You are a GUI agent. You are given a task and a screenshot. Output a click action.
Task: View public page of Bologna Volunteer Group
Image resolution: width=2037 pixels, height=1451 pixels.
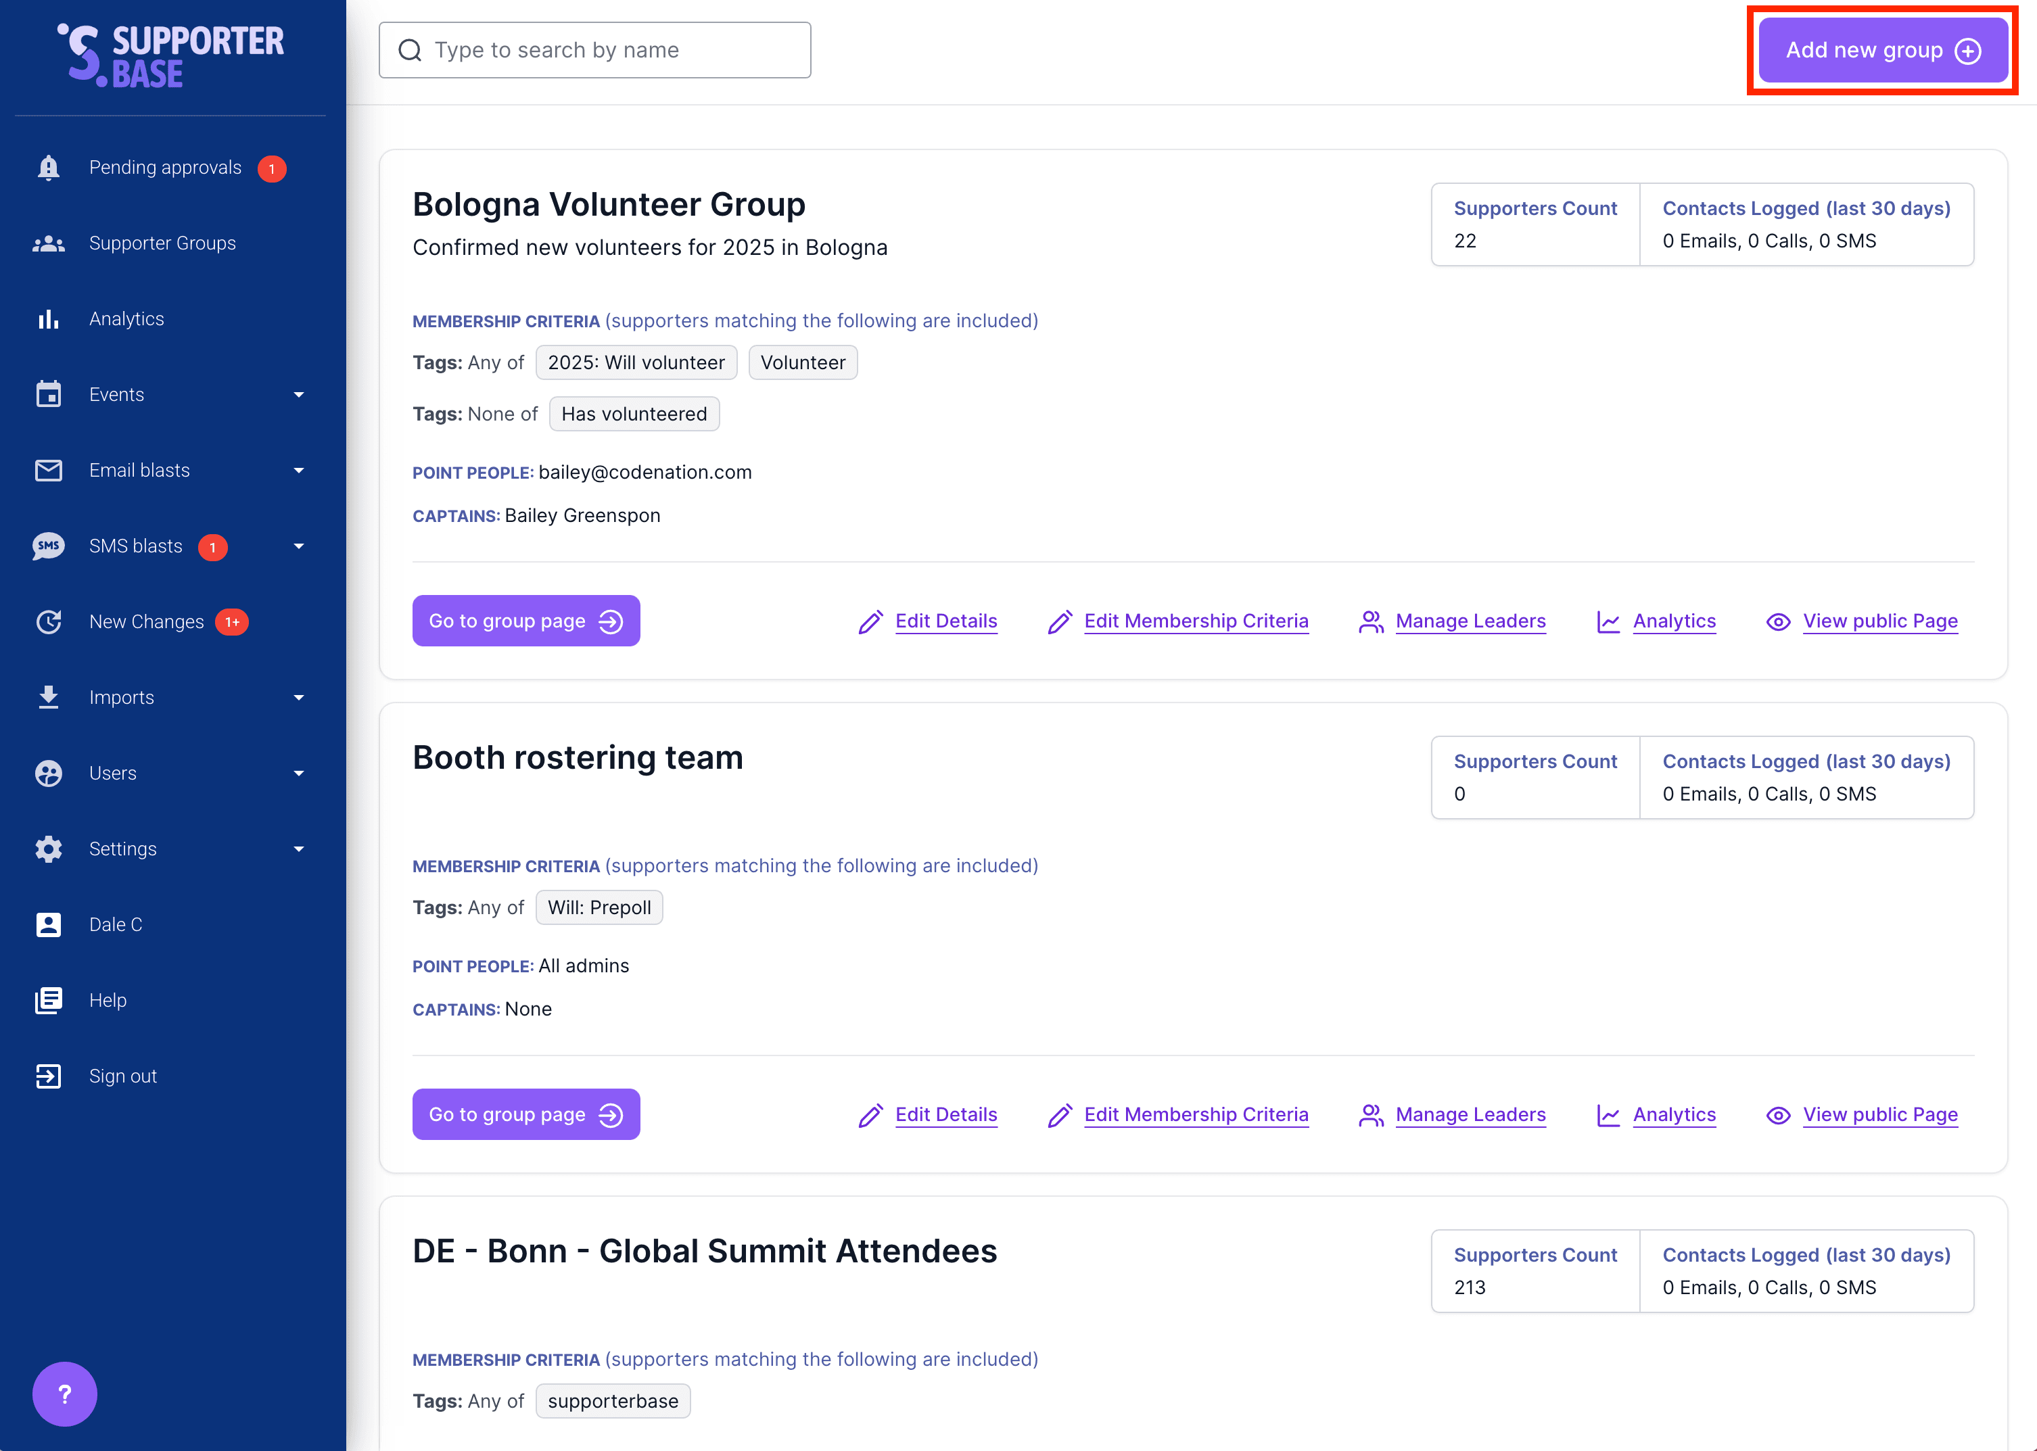(x=1879, y=621)
